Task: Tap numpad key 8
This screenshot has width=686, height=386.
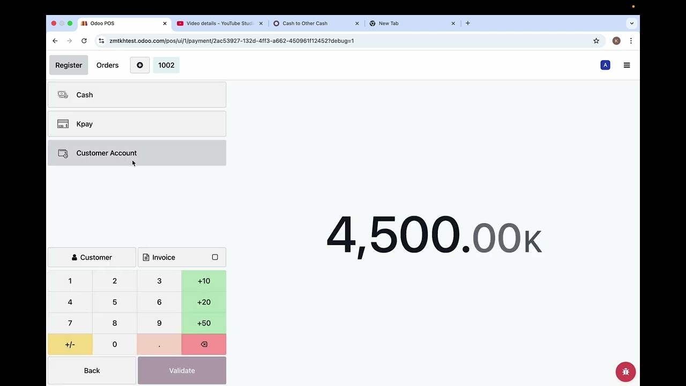Action: pos(115,323)
